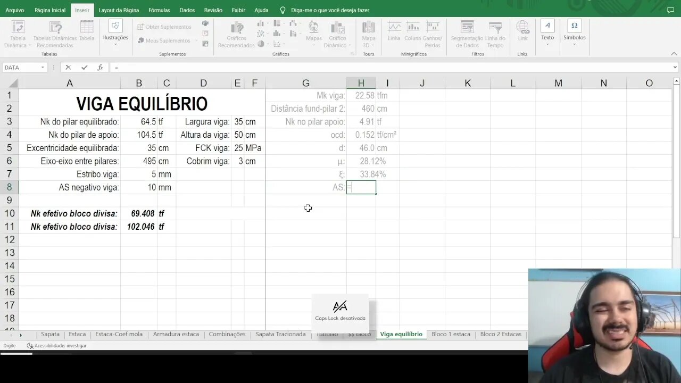Viewport: 681px width, 383px height.
Task: Open Linha do Tempo filter
Action: [x=495, y=34]
